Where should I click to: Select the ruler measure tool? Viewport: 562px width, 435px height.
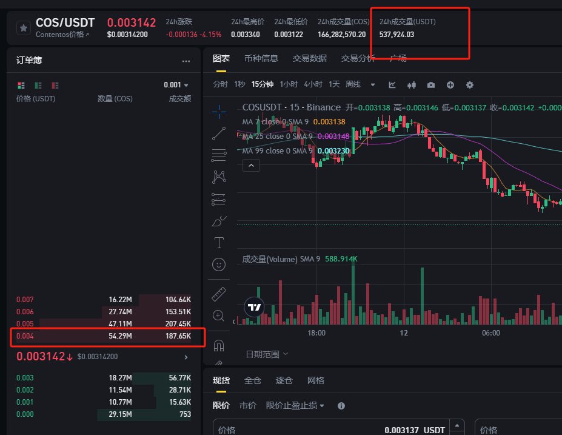tap(219, 294)
